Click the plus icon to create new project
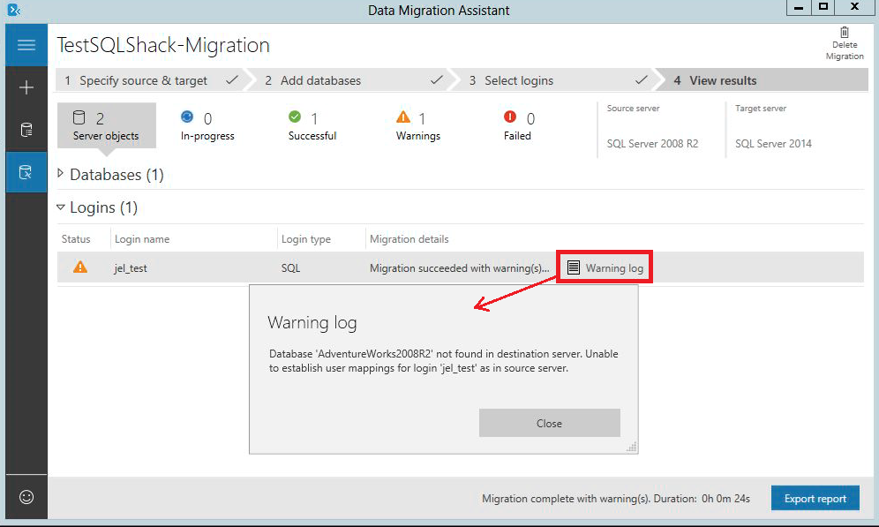Screen dimensions: 879x527 click(26, 87)
